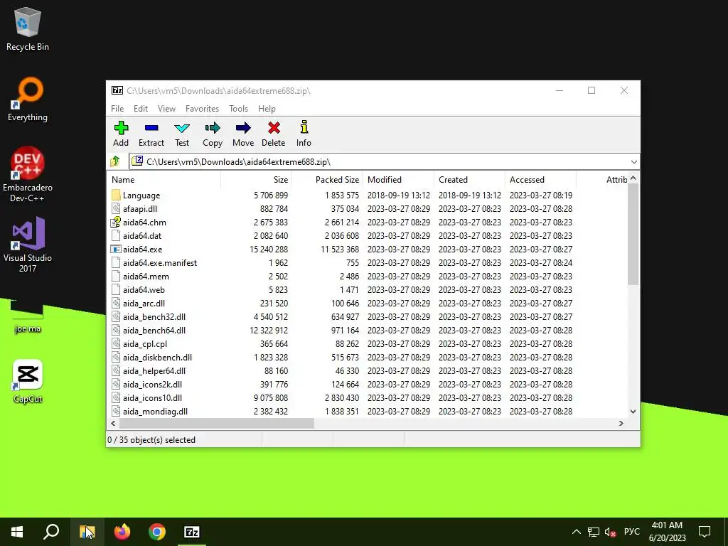Click the Copy toolbar icon
The image size is (728, 546).
213,128
